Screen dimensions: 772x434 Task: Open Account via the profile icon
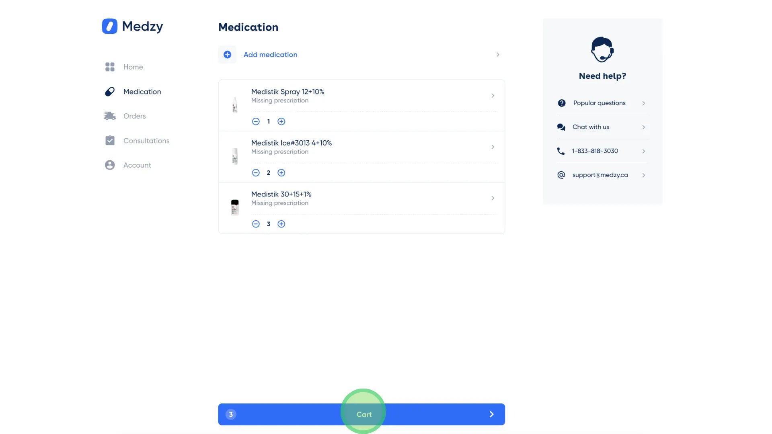point(109,165)
